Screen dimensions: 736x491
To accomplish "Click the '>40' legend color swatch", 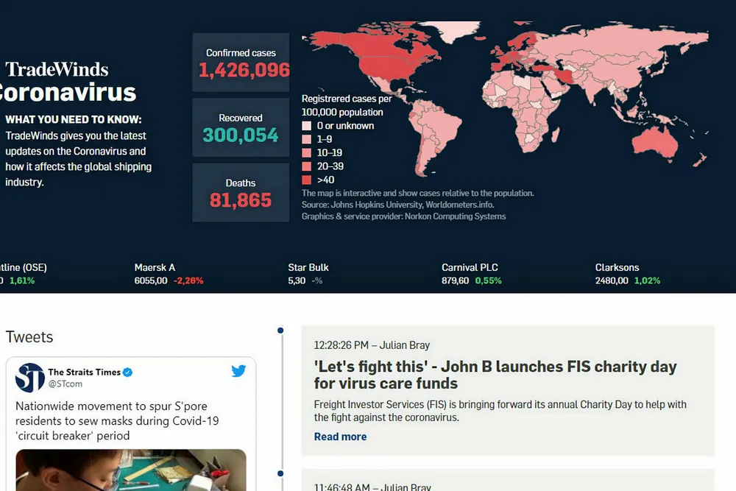I will click(306, 180).
